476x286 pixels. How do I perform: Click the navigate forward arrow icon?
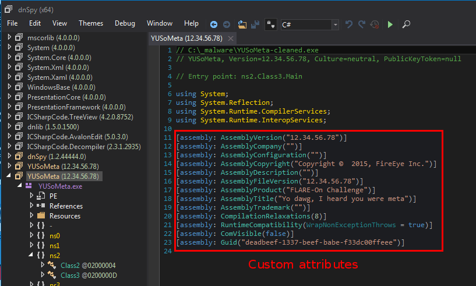click(x=227, y=24)
